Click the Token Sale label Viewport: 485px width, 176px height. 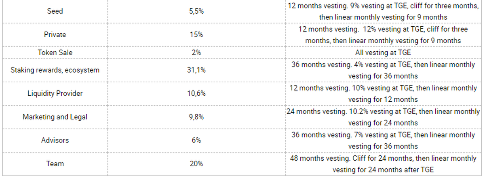(x=55, y=52)
